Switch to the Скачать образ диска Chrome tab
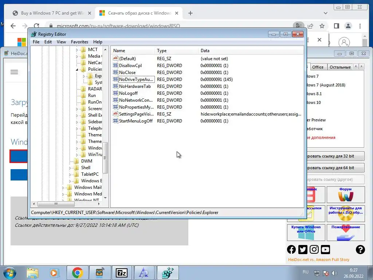Image resolution: width=373 pixels, height=280 pixels. pos(139,13)
